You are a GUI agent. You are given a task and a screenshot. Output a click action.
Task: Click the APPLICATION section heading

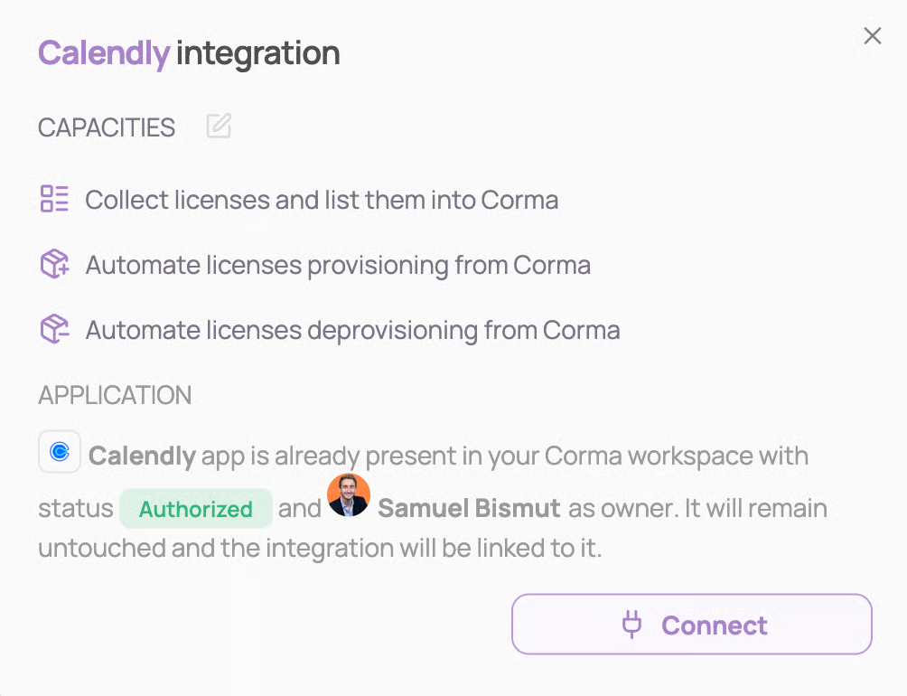[115, 395]
